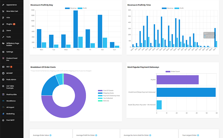Toggle Profit legend in By Time chart

click(179, 8)
